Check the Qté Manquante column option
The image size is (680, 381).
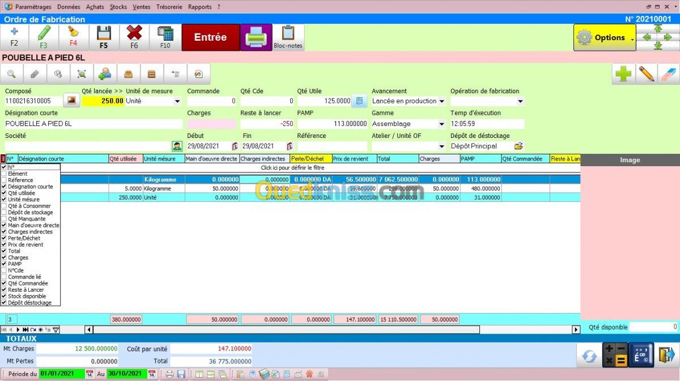4,219
